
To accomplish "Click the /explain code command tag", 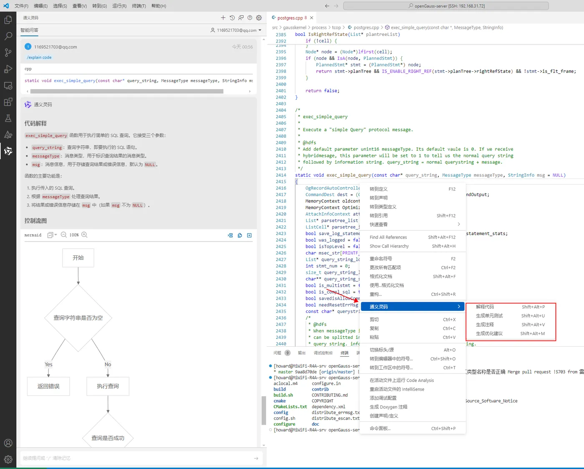I will coord(39,58).
